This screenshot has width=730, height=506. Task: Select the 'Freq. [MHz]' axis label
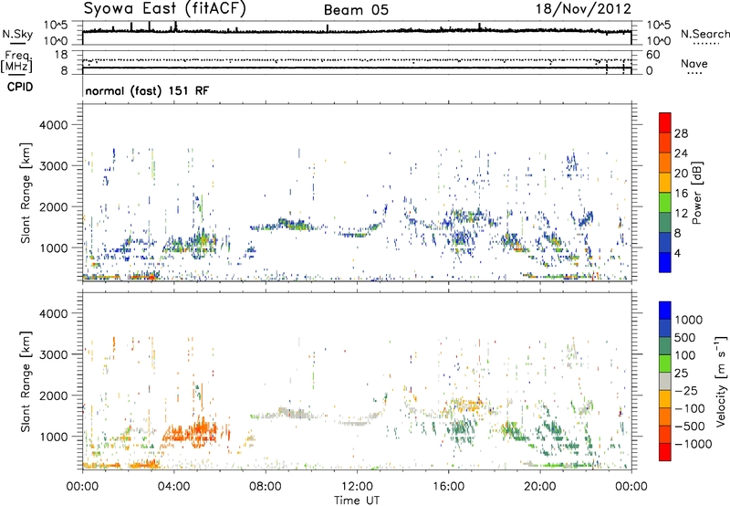pos(17,62)
